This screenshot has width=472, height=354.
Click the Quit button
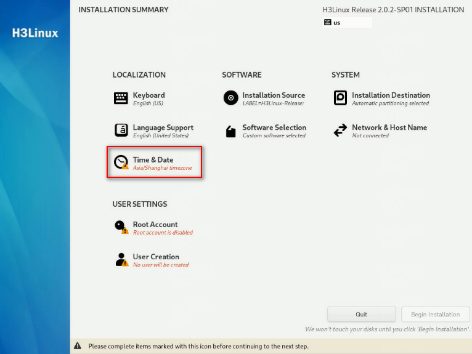[x=362, y=315]
